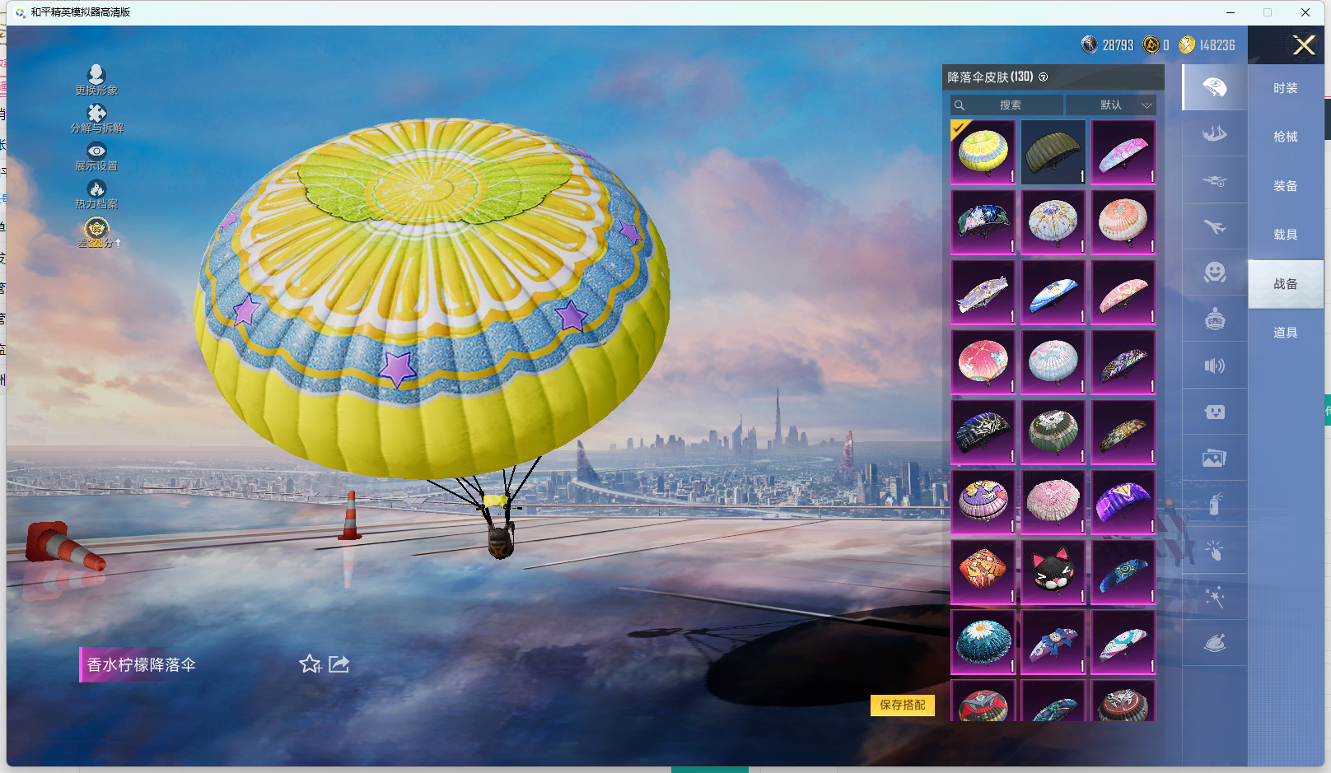Share the parachute via arrow icon
Screen dimensions: 1331x773
coord(339,664)
